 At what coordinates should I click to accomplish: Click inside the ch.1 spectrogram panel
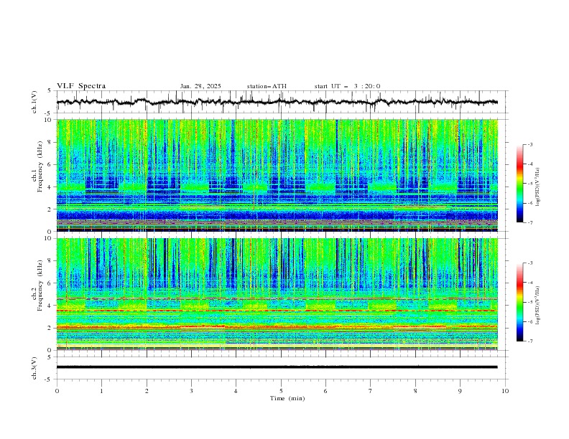277,175
